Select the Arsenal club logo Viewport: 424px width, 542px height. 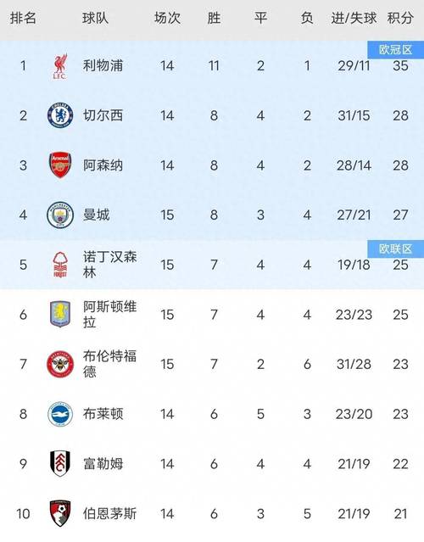click(x=60, y=165)
